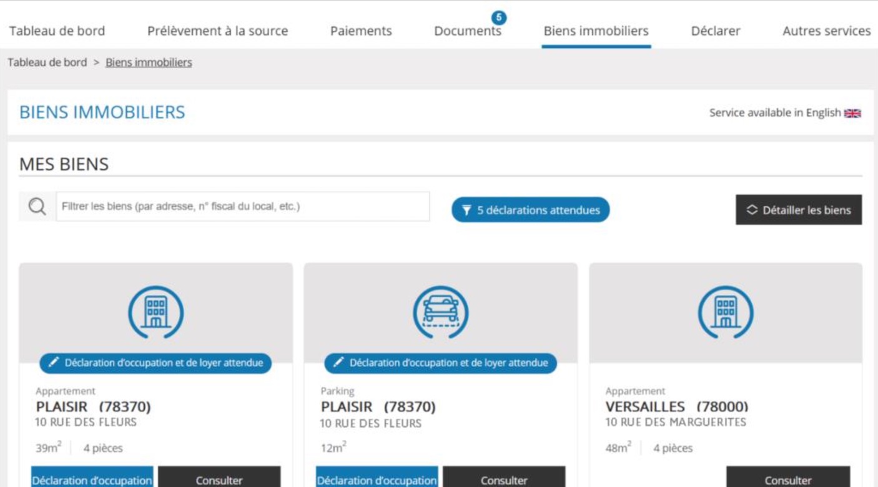Click the MES BIENS heading
This screenshot has width=878, height=487.
click(64, 164)
